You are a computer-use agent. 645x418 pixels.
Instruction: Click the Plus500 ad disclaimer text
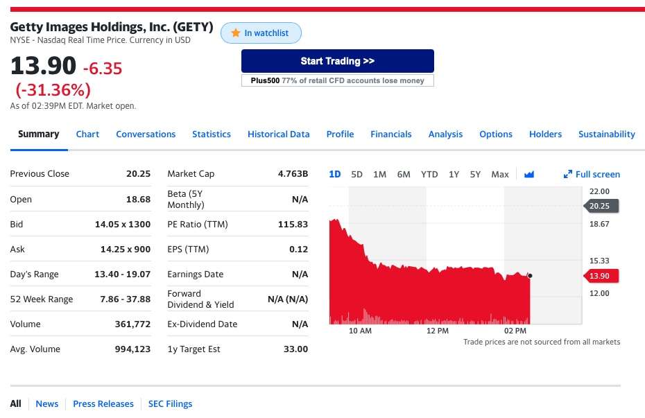(337, 81)
